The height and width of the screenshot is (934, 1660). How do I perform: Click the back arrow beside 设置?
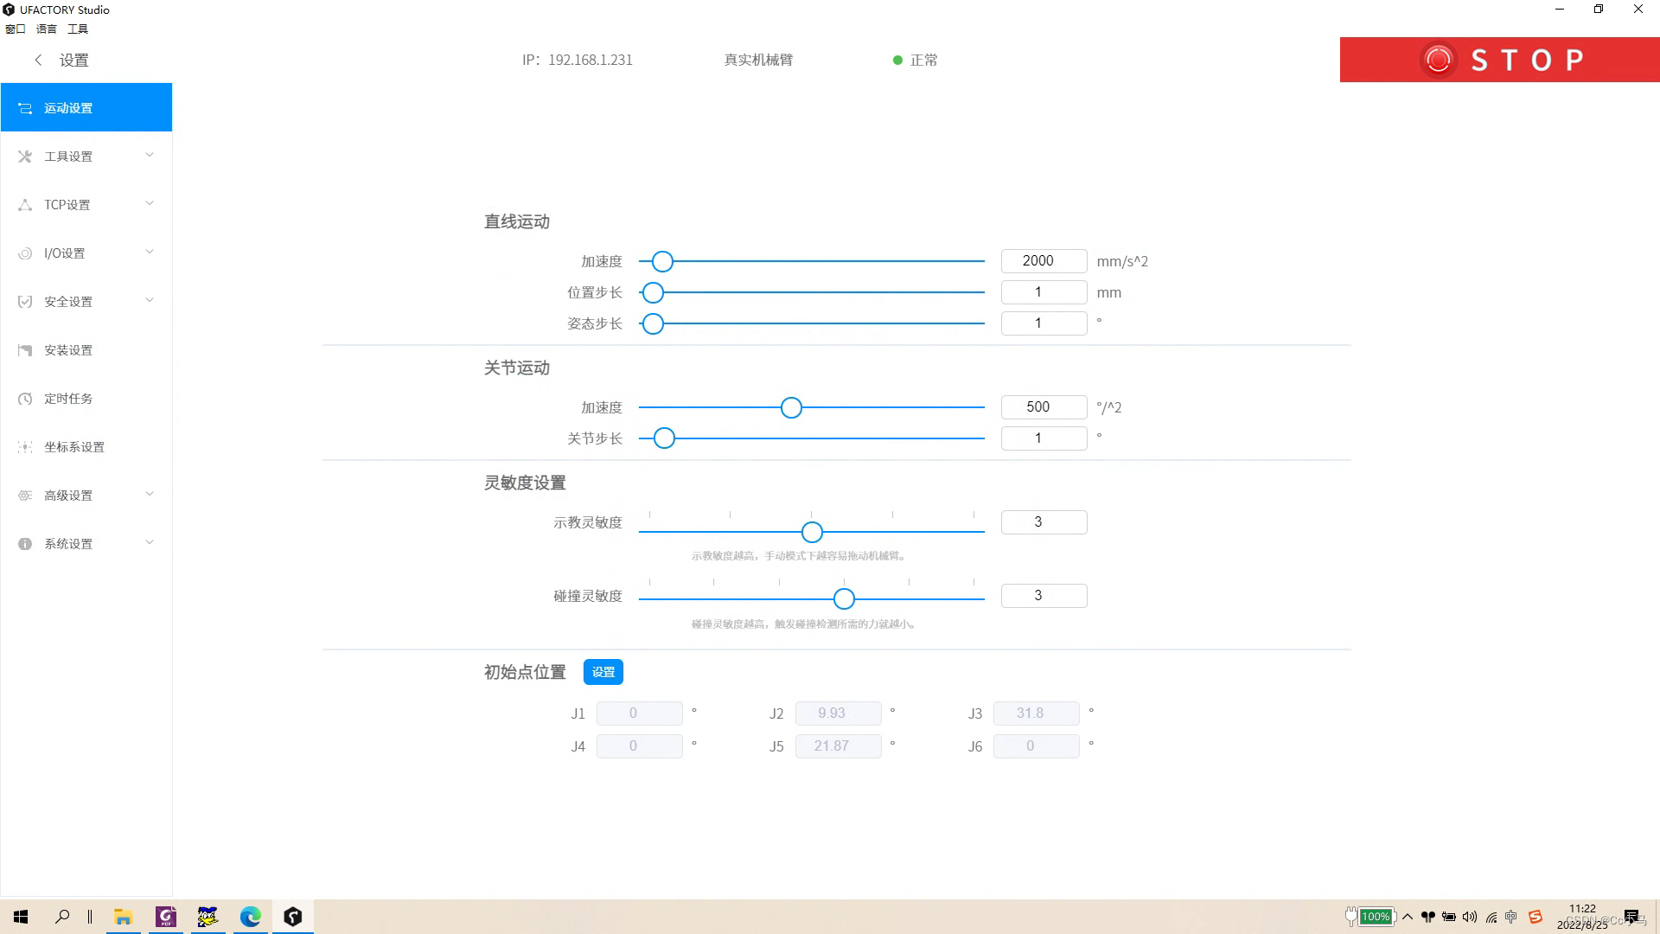[x=38, y=60]
